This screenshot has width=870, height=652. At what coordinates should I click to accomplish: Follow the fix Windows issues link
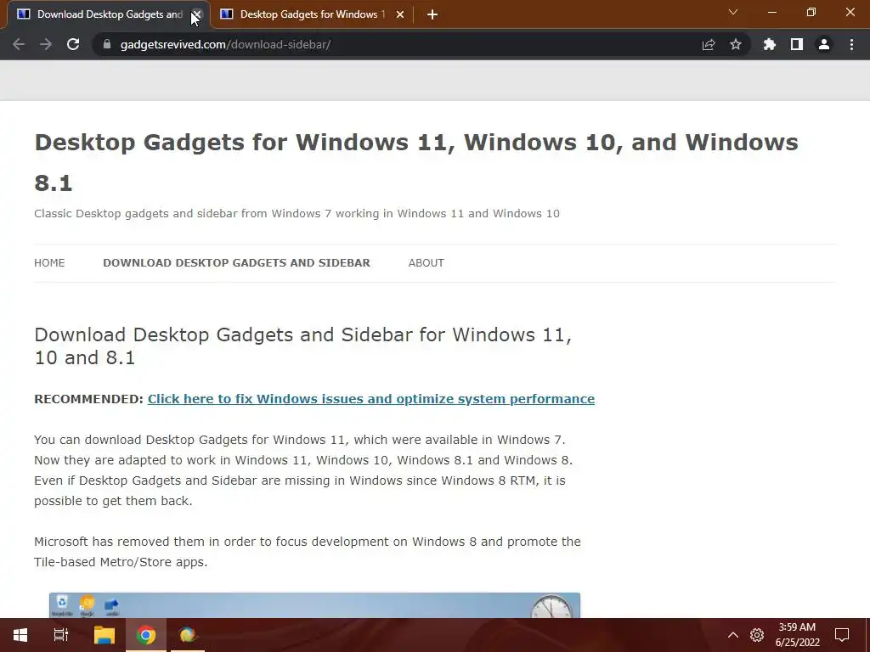pos(371,399)
